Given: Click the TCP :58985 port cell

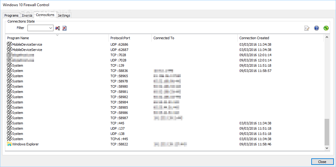Looking at the screenshot, I should (119, 107).
